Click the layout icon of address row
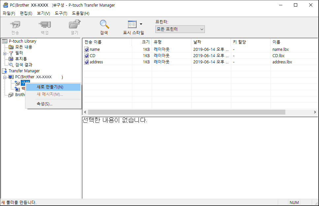Viewport: 319px width, 206px height. click(87, 62)
